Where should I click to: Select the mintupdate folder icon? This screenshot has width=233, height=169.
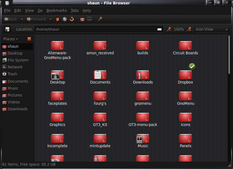point(100,138)
